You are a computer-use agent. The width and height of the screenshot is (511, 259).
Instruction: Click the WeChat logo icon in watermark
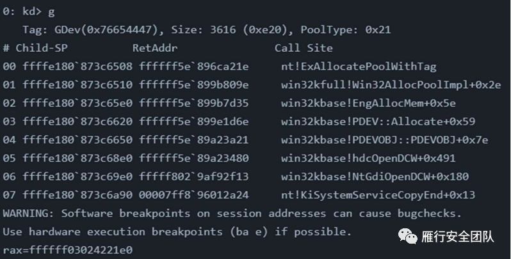pyautogui.click(x=407, y=236)
